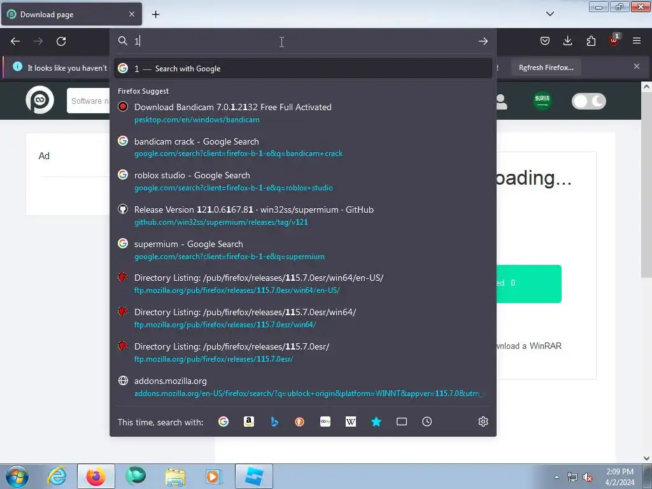This screenshot has width=652, height=489.
Task: Open the user account icon on the page
Action: (502, 101)
